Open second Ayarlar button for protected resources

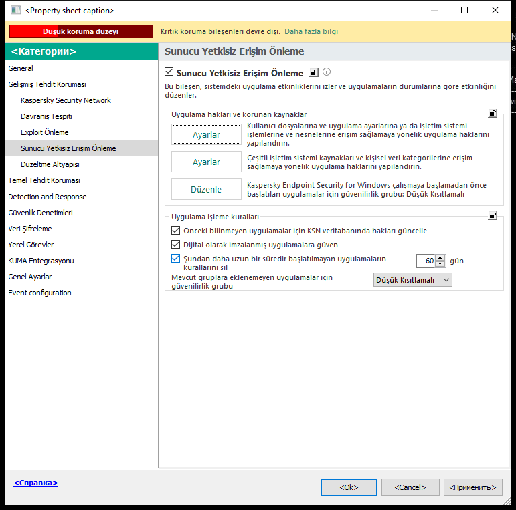coord(206,162)
